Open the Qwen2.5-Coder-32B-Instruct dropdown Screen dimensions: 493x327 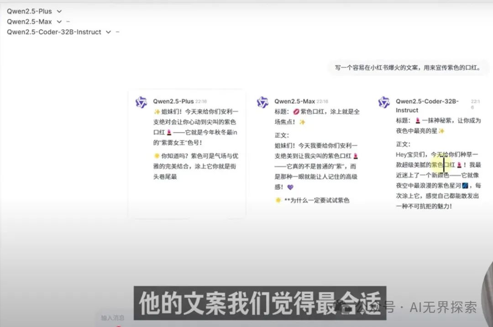pyautogui.click(x=108, y=32)
